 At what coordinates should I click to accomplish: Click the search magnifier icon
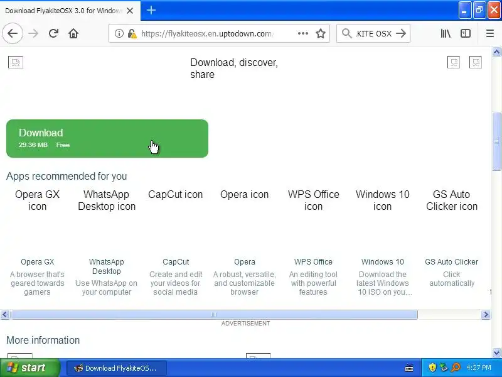[346, 33]
